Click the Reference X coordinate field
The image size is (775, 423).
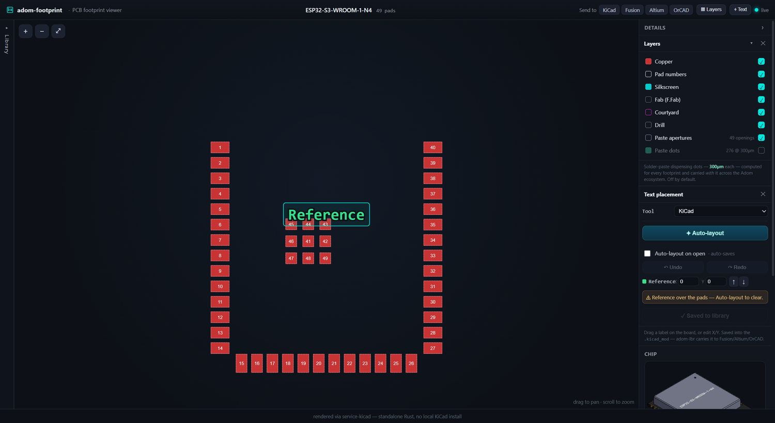[x=688, y=281]
